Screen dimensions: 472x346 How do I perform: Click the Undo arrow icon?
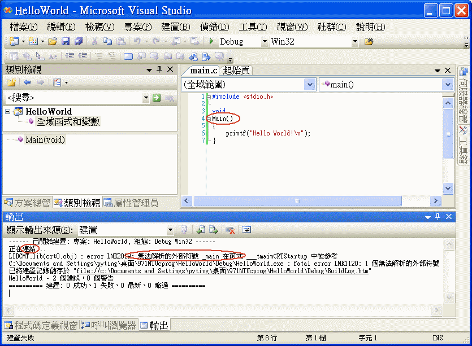[137, 41]
